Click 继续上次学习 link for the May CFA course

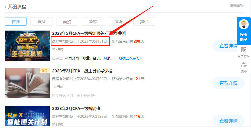[130, 58]
